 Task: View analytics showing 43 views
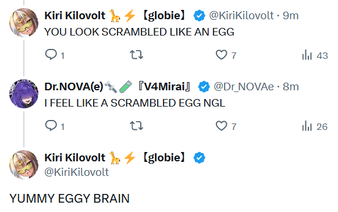coord(315,55)
